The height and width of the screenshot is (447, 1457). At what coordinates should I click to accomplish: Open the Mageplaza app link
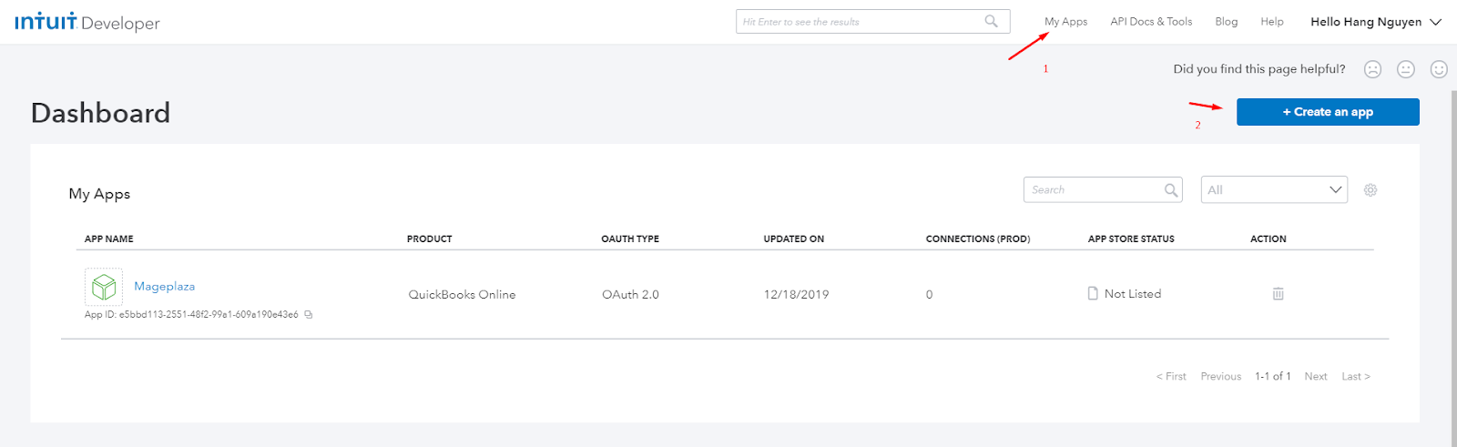click(x=165, y=286)
